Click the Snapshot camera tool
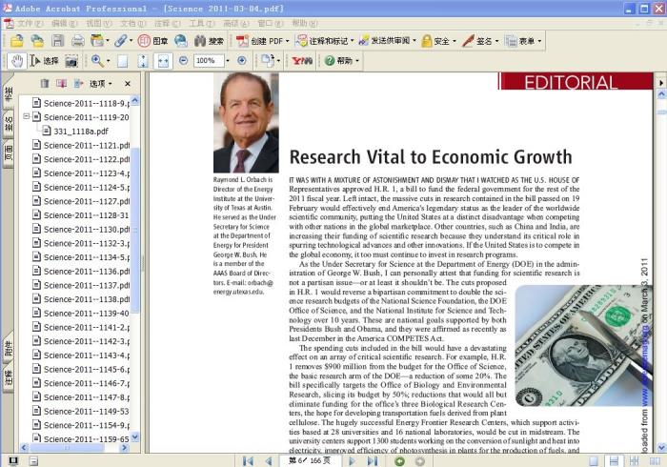The image size is (667, 467). coord(71,61)
